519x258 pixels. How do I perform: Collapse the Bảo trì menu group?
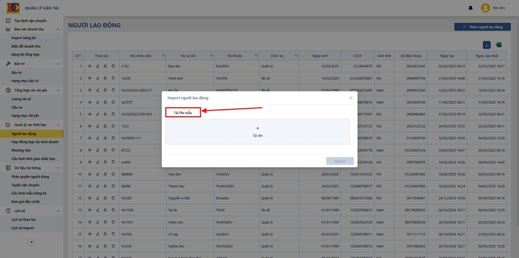[58, 63]
